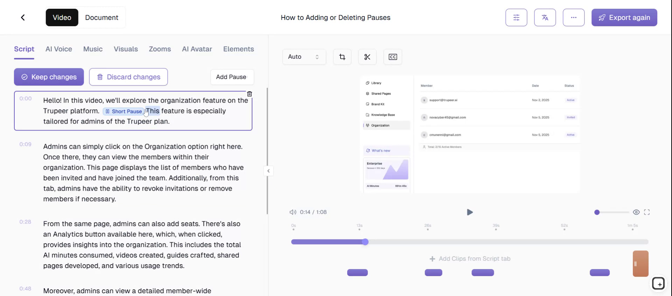This screenshot has height=296, width=672.
Task: Open the AI Voice tab
Action: click(59, 49)
